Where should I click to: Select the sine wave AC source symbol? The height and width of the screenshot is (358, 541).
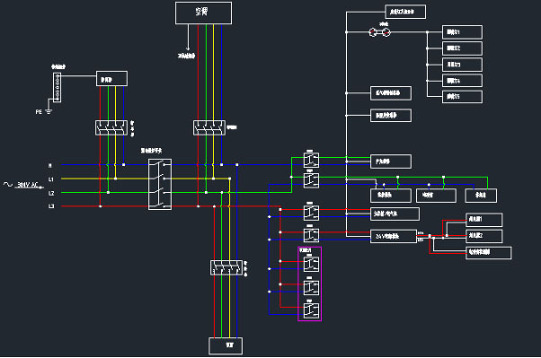(x=8, y=185)
